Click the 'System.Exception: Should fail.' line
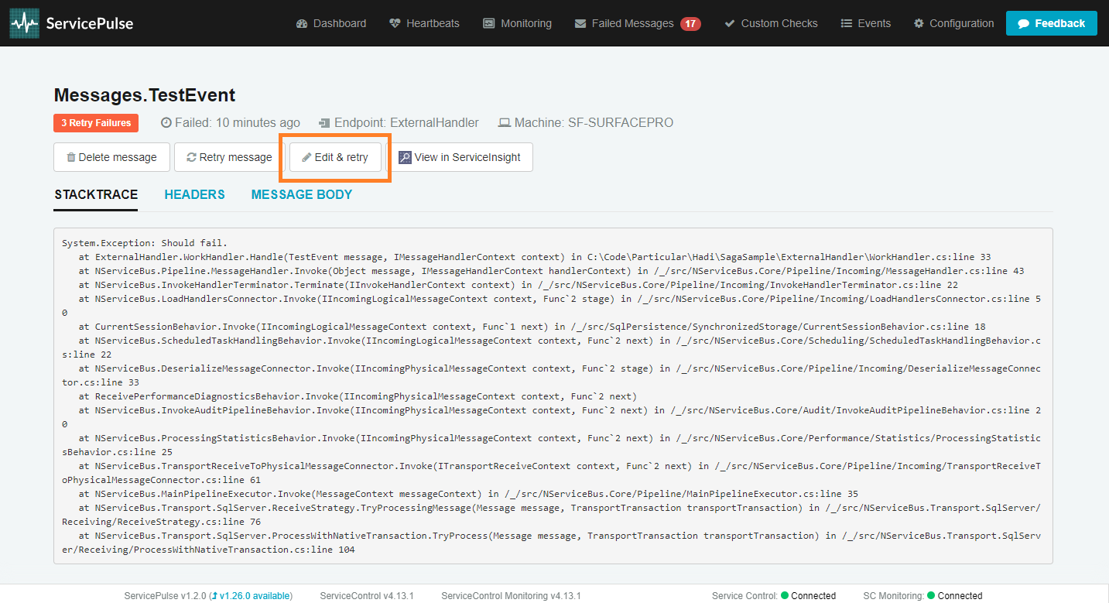The height and width of the screenshot is (603, 1109). 145,243
